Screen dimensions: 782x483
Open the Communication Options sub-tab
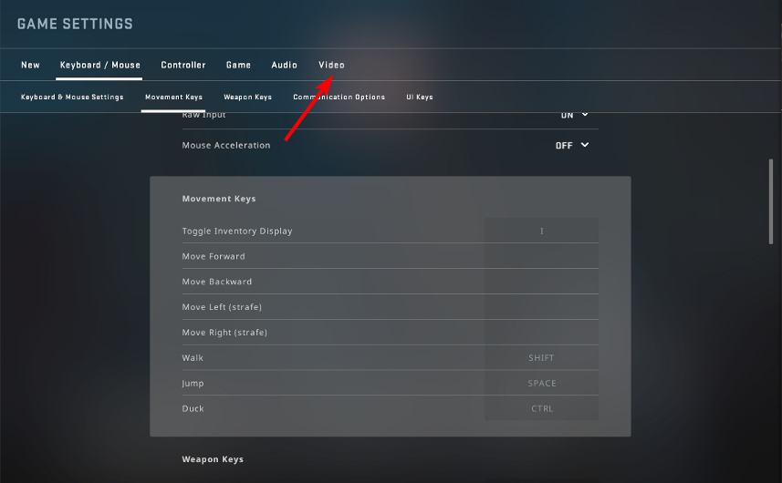tap(339, 98)
